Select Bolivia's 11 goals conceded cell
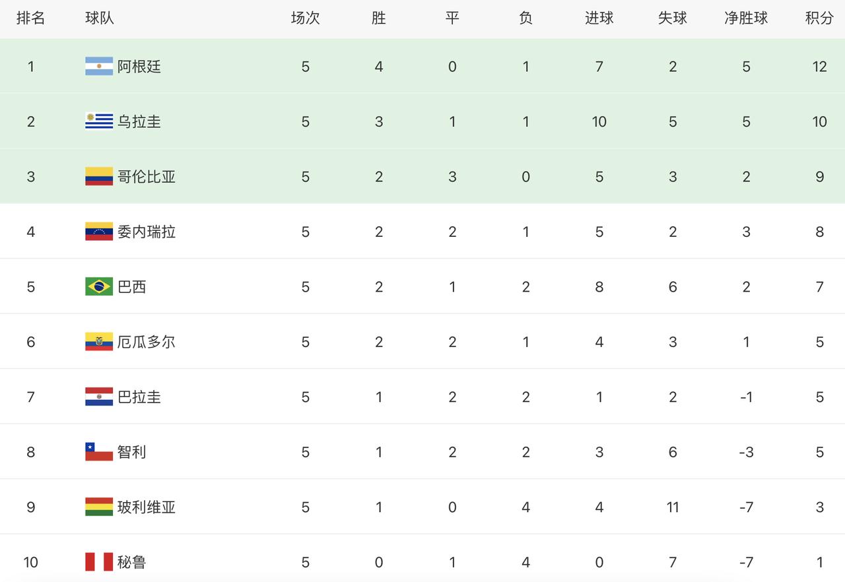Screen dimensions: 845x582 [x=673, y=507]
